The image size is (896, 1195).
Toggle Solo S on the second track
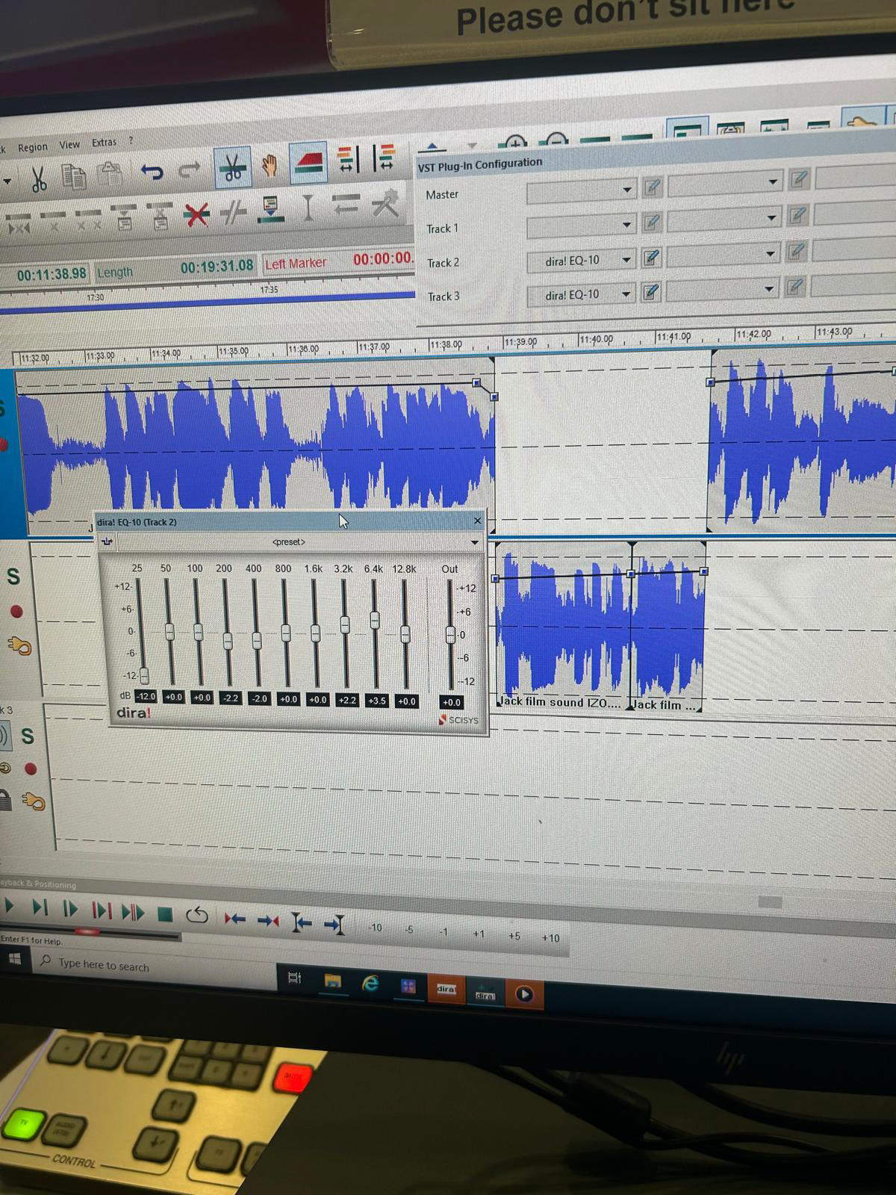(13, 577)
